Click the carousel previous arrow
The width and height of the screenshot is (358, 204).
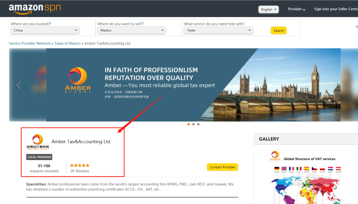[18, 85]
